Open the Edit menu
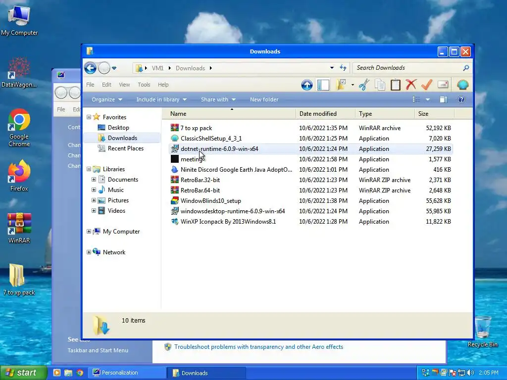The image size is (507, 380). tap(106, 85)
